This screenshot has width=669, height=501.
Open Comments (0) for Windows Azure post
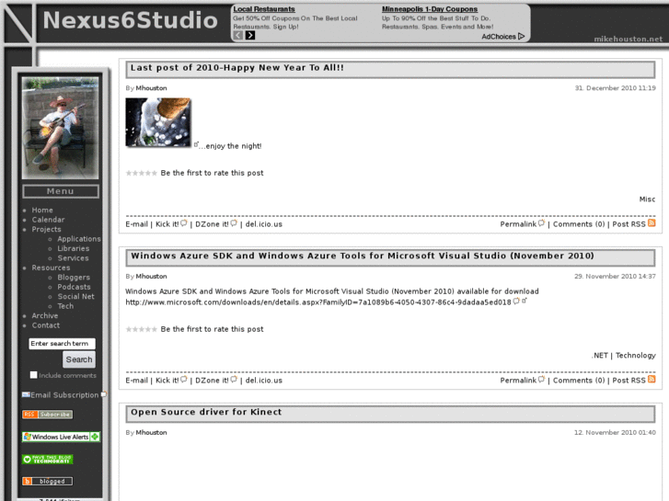click(579, 381)
